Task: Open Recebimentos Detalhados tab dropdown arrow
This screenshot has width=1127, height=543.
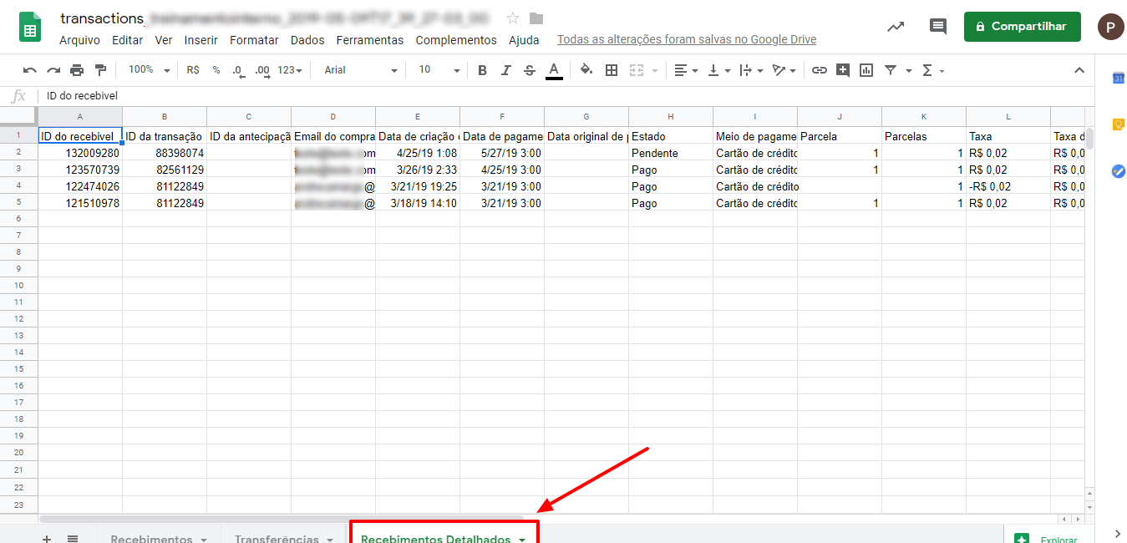Action: (x=522, y=540)
